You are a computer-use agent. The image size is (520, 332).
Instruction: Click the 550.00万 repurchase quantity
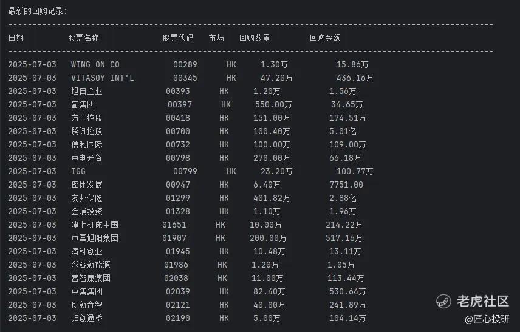[273, 105]
